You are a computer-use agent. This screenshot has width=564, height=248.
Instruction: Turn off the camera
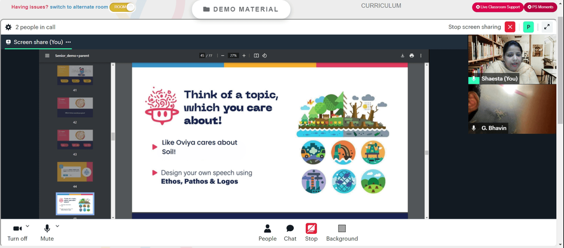tap(17, 233)
